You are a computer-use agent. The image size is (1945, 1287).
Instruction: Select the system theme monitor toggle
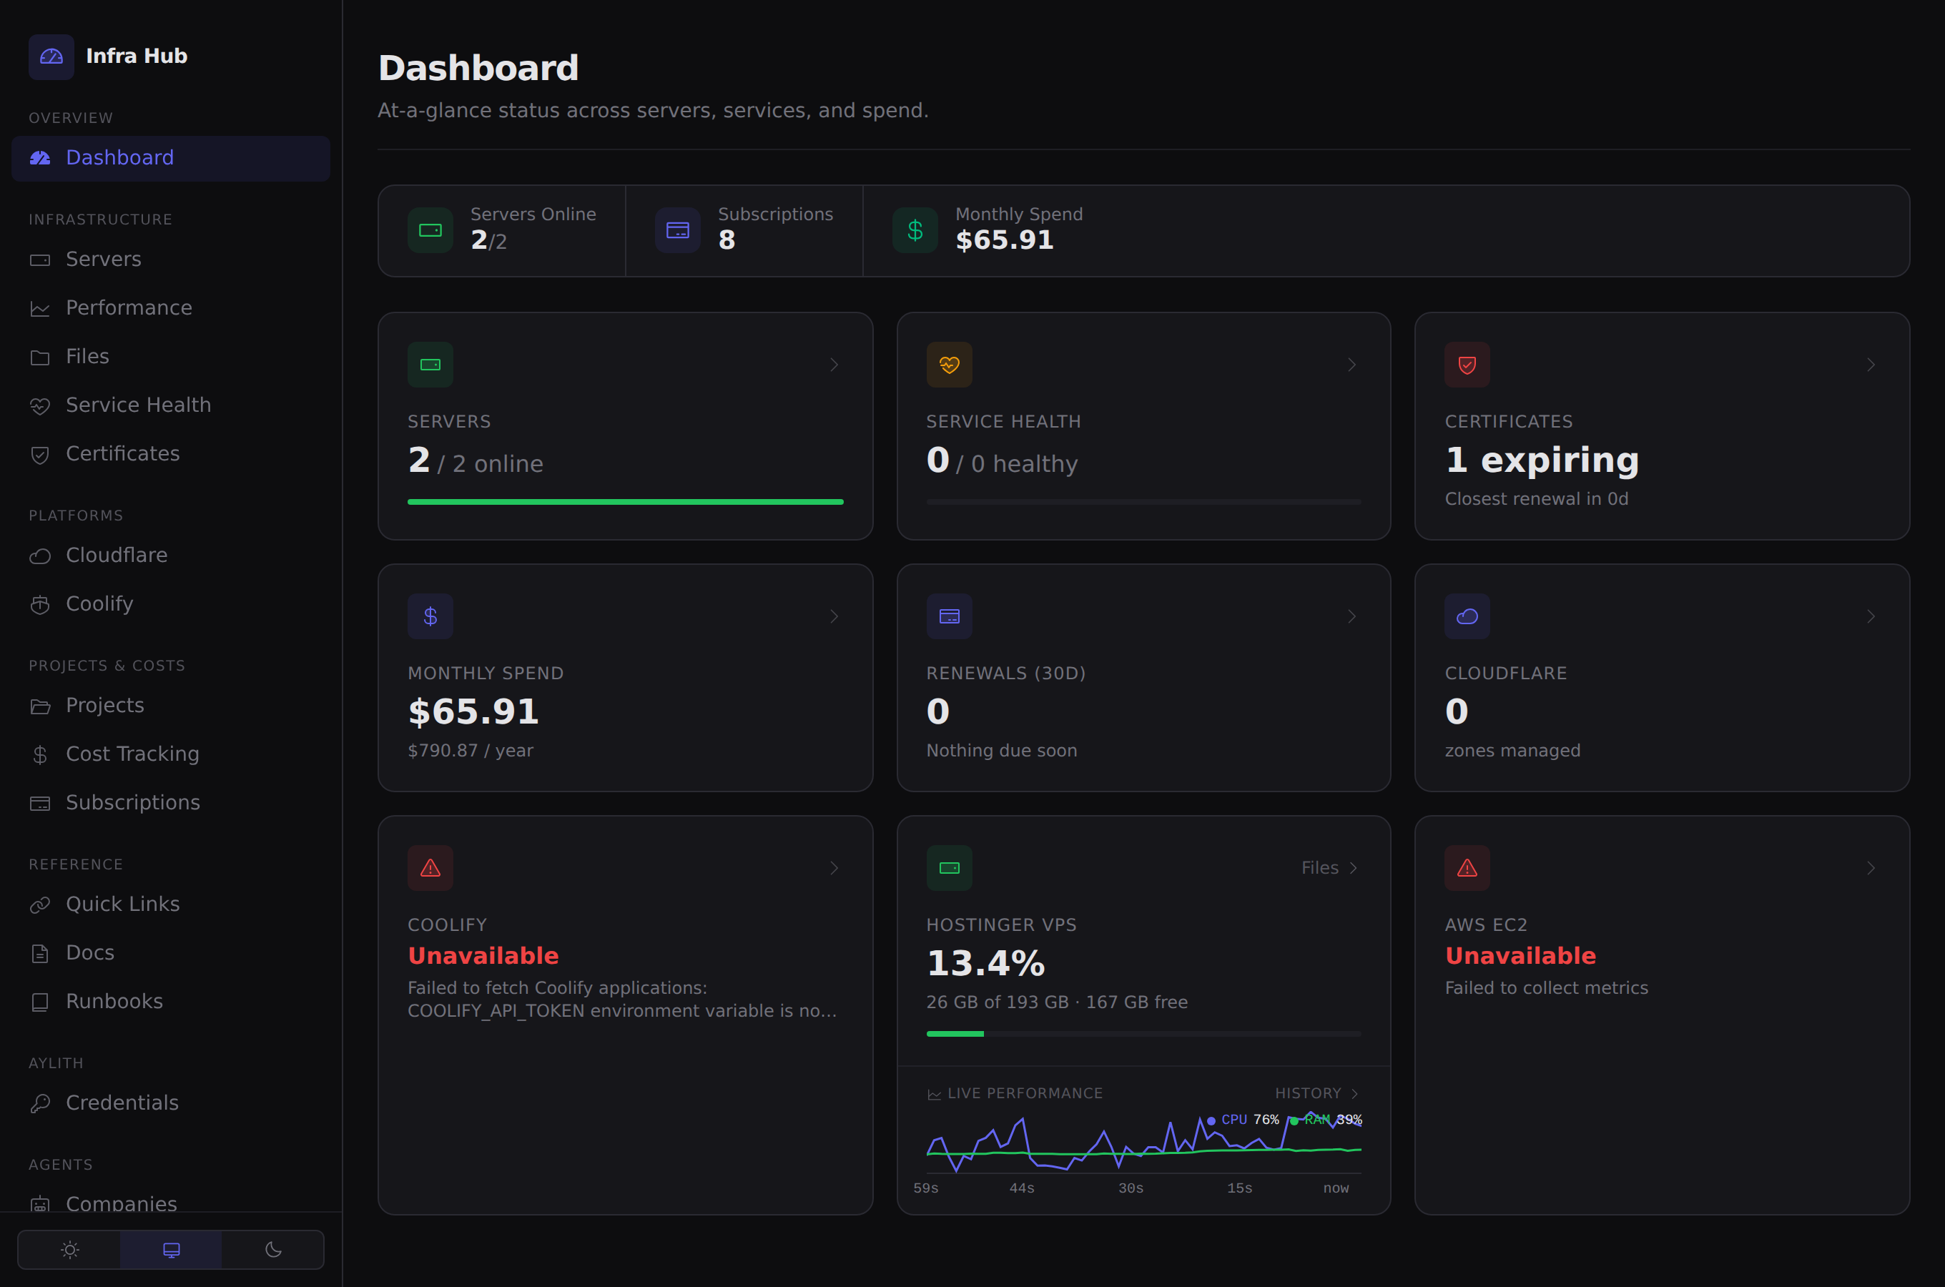point(171,1250)
